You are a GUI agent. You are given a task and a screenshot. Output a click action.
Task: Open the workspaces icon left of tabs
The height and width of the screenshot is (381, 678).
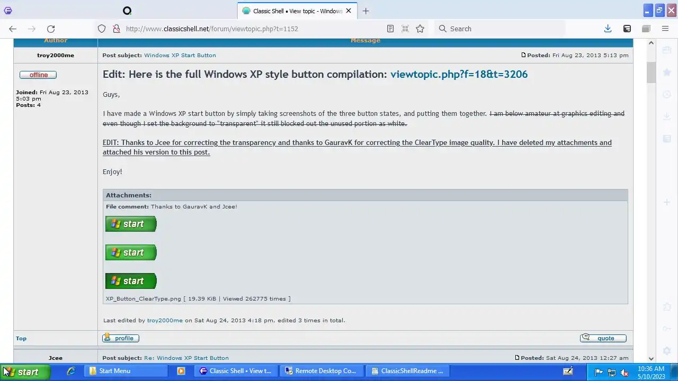click(7, 11)
